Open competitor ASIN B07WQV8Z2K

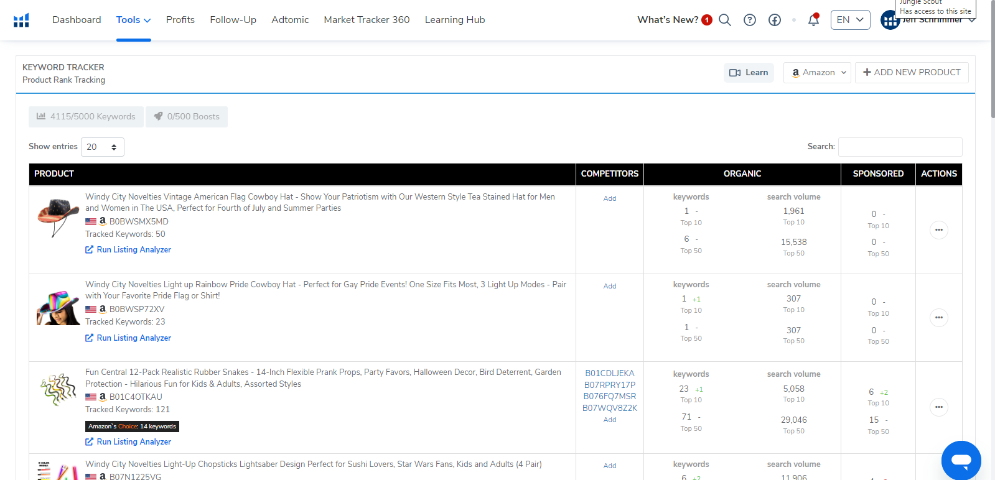(610, 408)
